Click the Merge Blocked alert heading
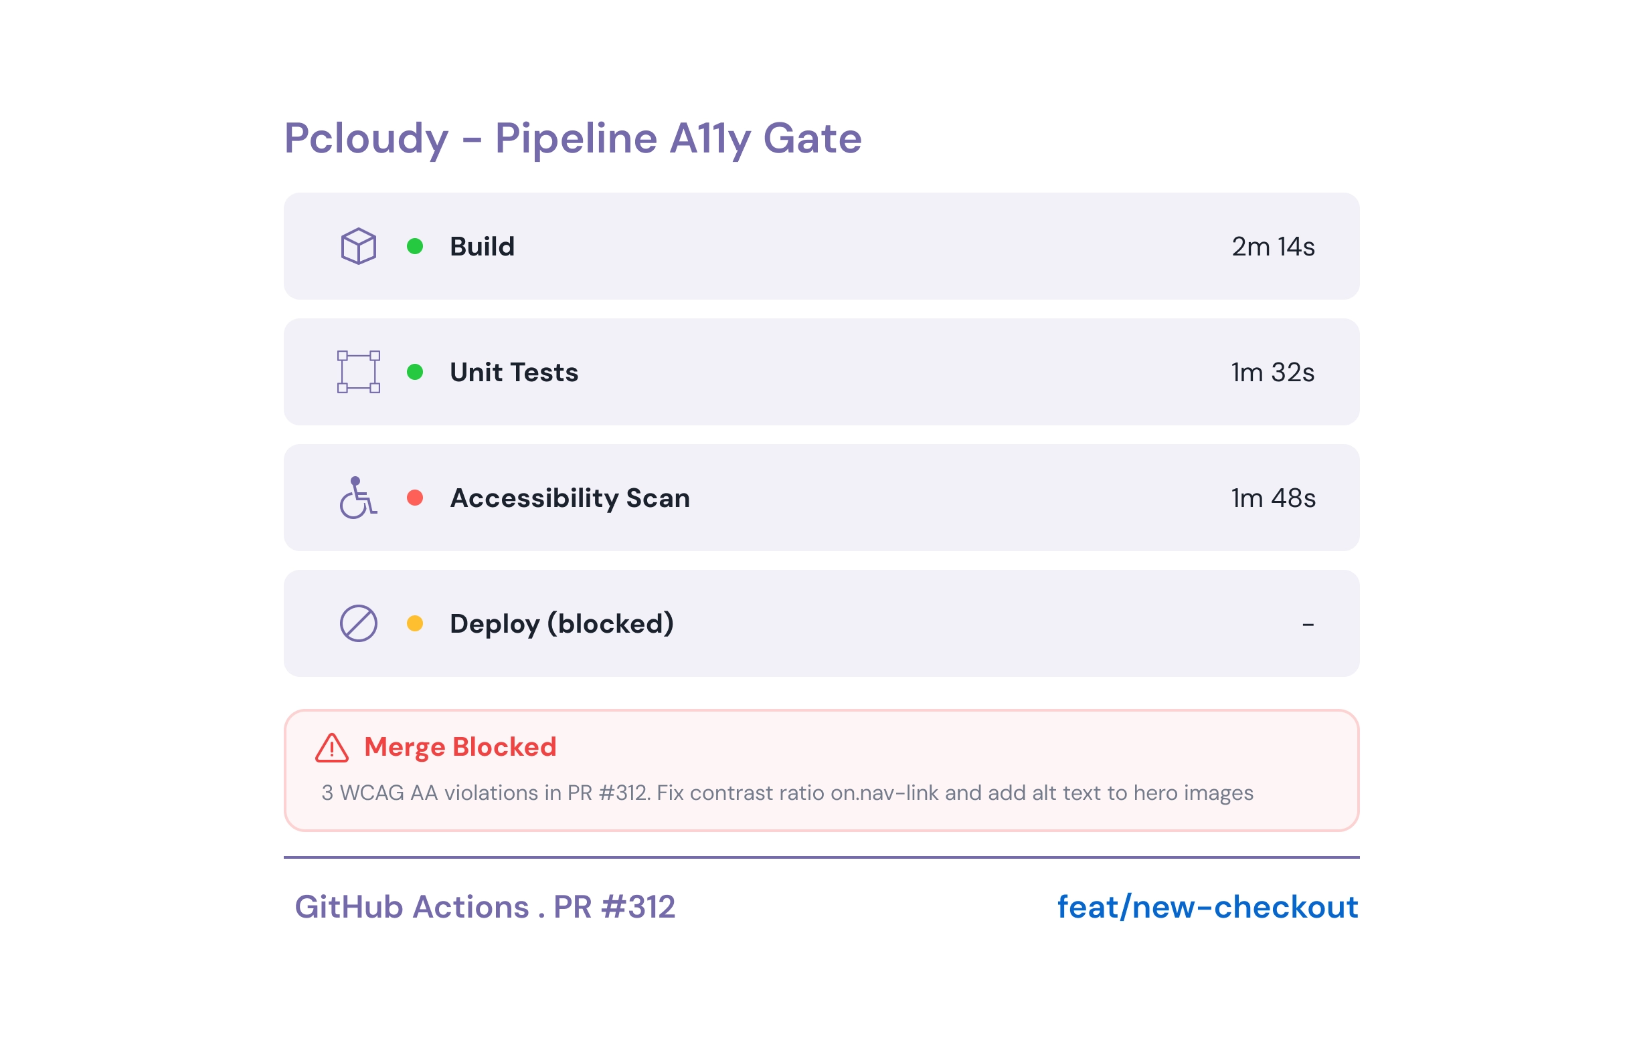 pos(460,747)
